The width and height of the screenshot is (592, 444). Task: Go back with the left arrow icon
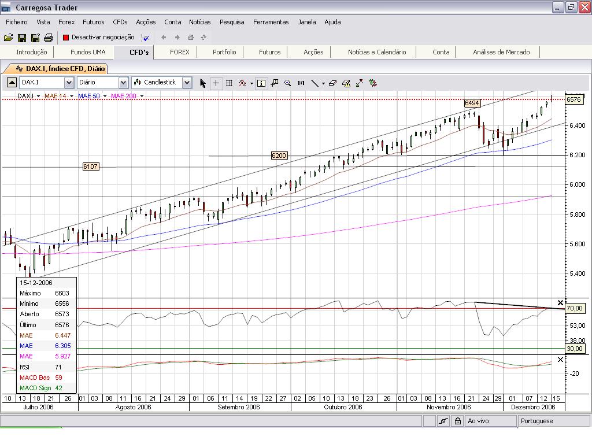[x=164, y=37]
